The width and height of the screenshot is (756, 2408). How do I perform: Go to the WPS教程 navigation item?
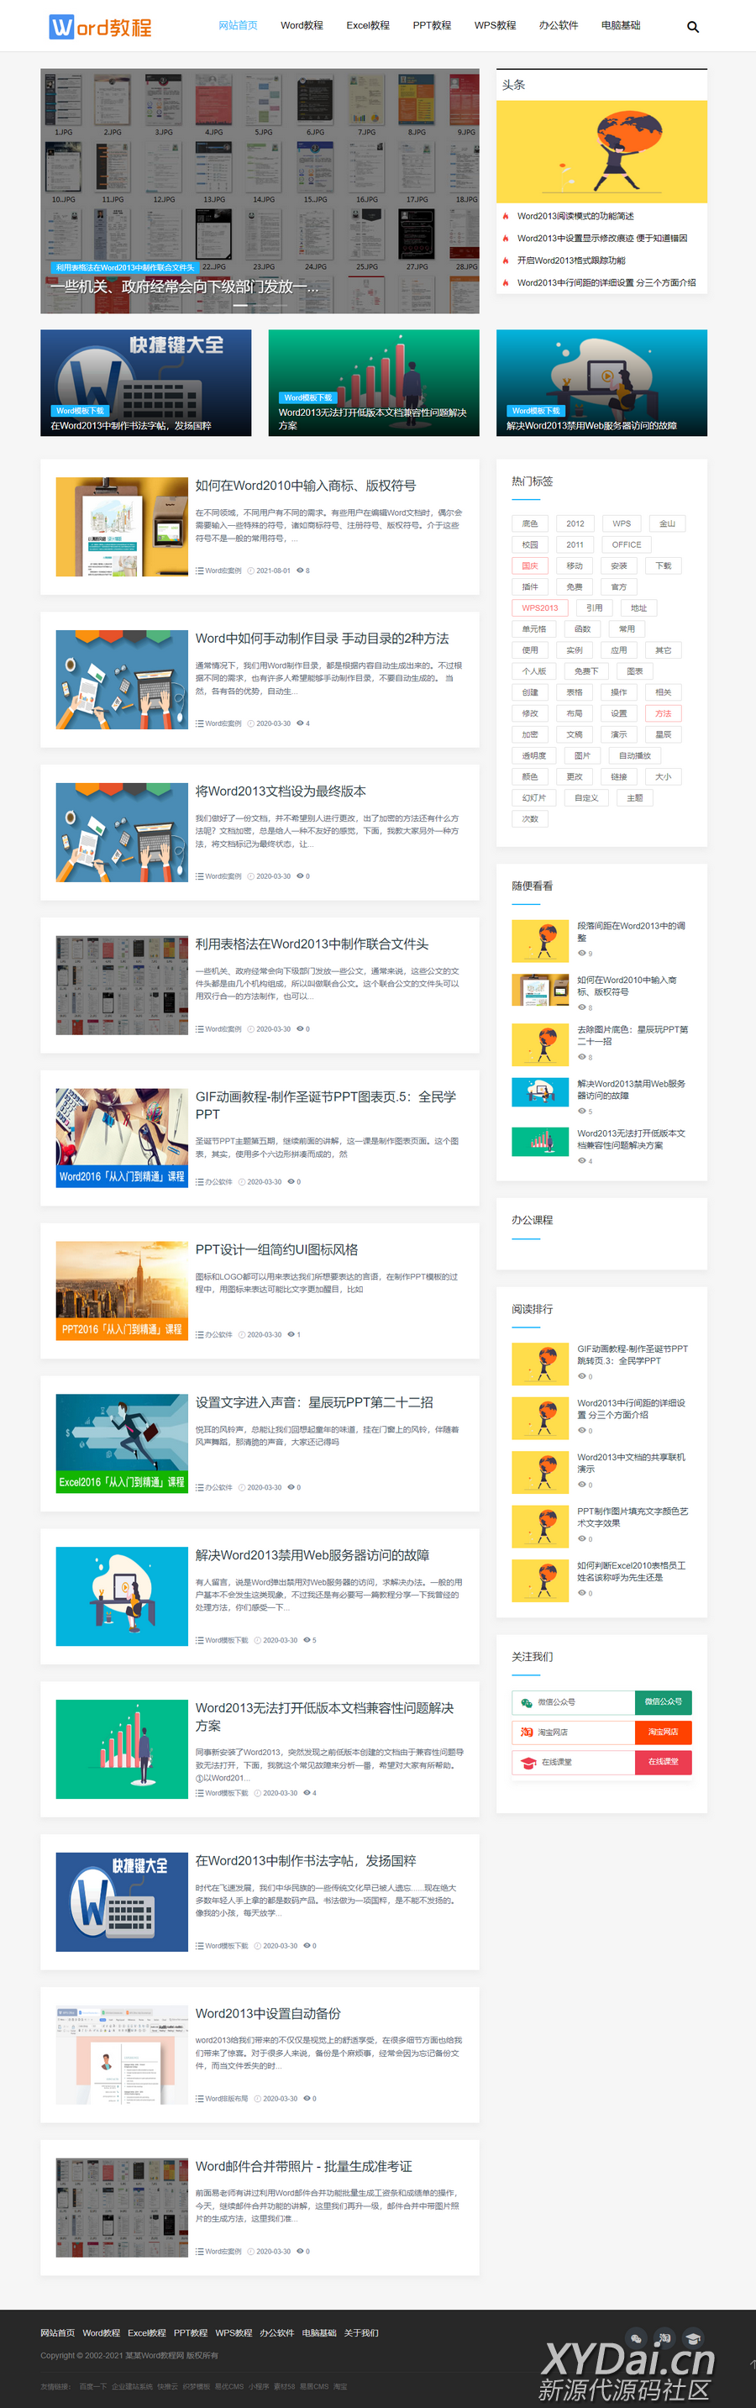[495, 26]
